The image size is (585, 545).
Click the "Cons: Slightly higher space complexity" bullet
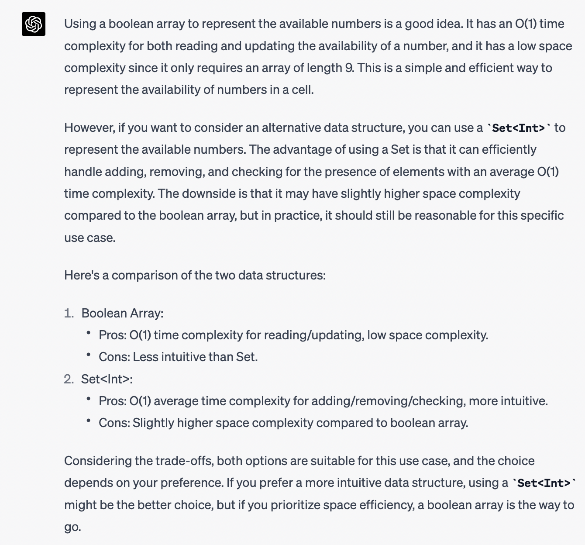(283, 423)
